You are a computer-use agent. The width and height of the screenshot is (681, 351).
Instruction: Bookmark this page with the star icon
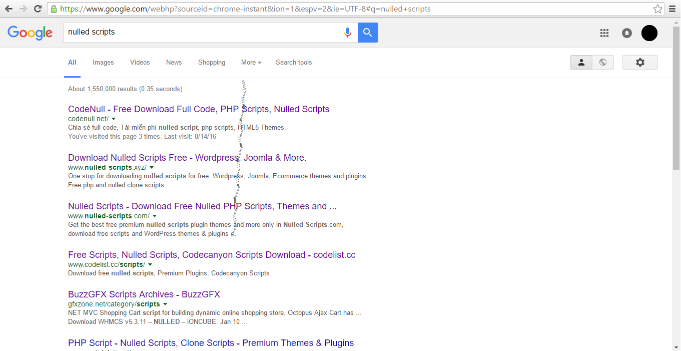(657, 9)
